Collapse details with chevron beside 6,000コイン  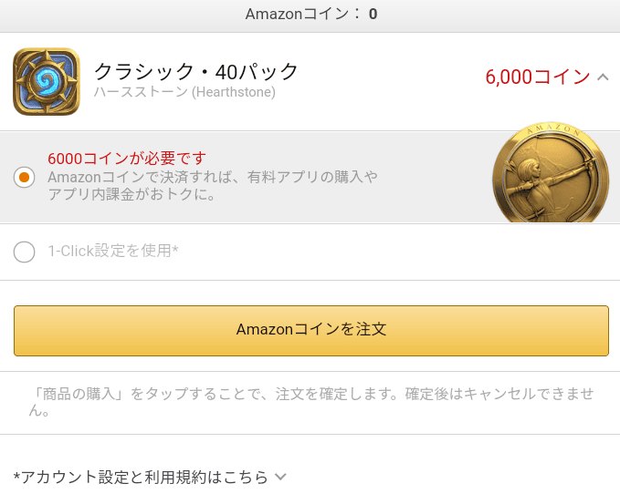point(603,77)
